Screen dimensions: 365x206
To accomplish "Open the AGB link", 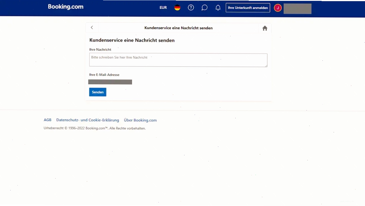I will pos(47,120).
